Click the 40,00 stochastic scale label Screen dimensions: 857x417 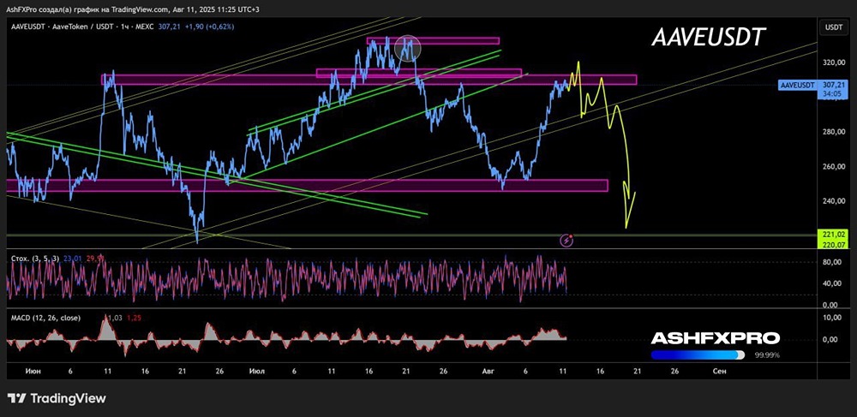(x=831, y=283)
